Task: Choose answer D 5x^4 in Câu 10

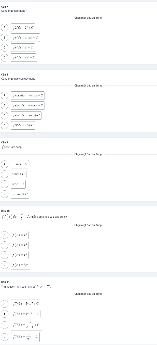Action: (x=4, y=265)
